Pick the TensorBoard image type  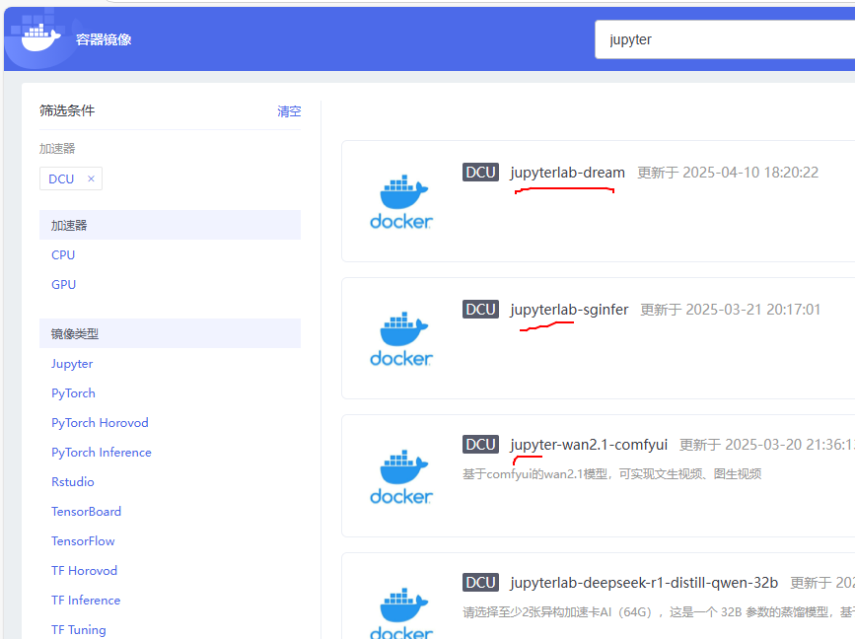[x=86, y=512]
